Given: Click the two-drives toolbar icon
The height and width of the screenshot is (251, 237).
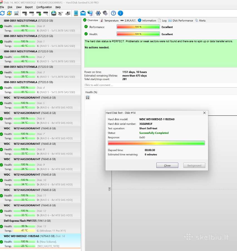Looking at the screenshot, I should coord(61,13).
